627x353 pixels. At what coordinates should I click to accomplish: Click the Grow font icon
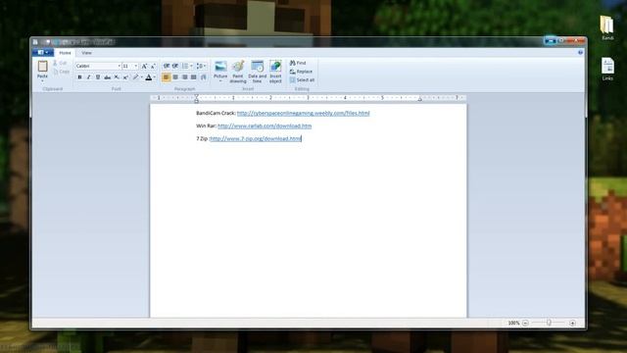coord(144,66)
